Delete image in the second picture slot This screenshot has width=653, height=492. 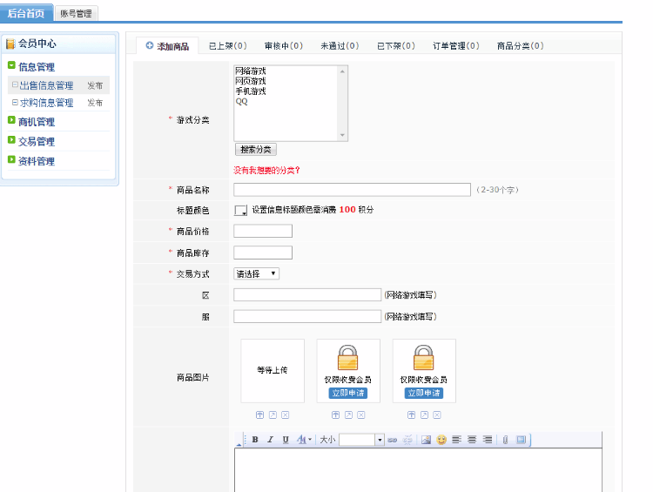361,414
